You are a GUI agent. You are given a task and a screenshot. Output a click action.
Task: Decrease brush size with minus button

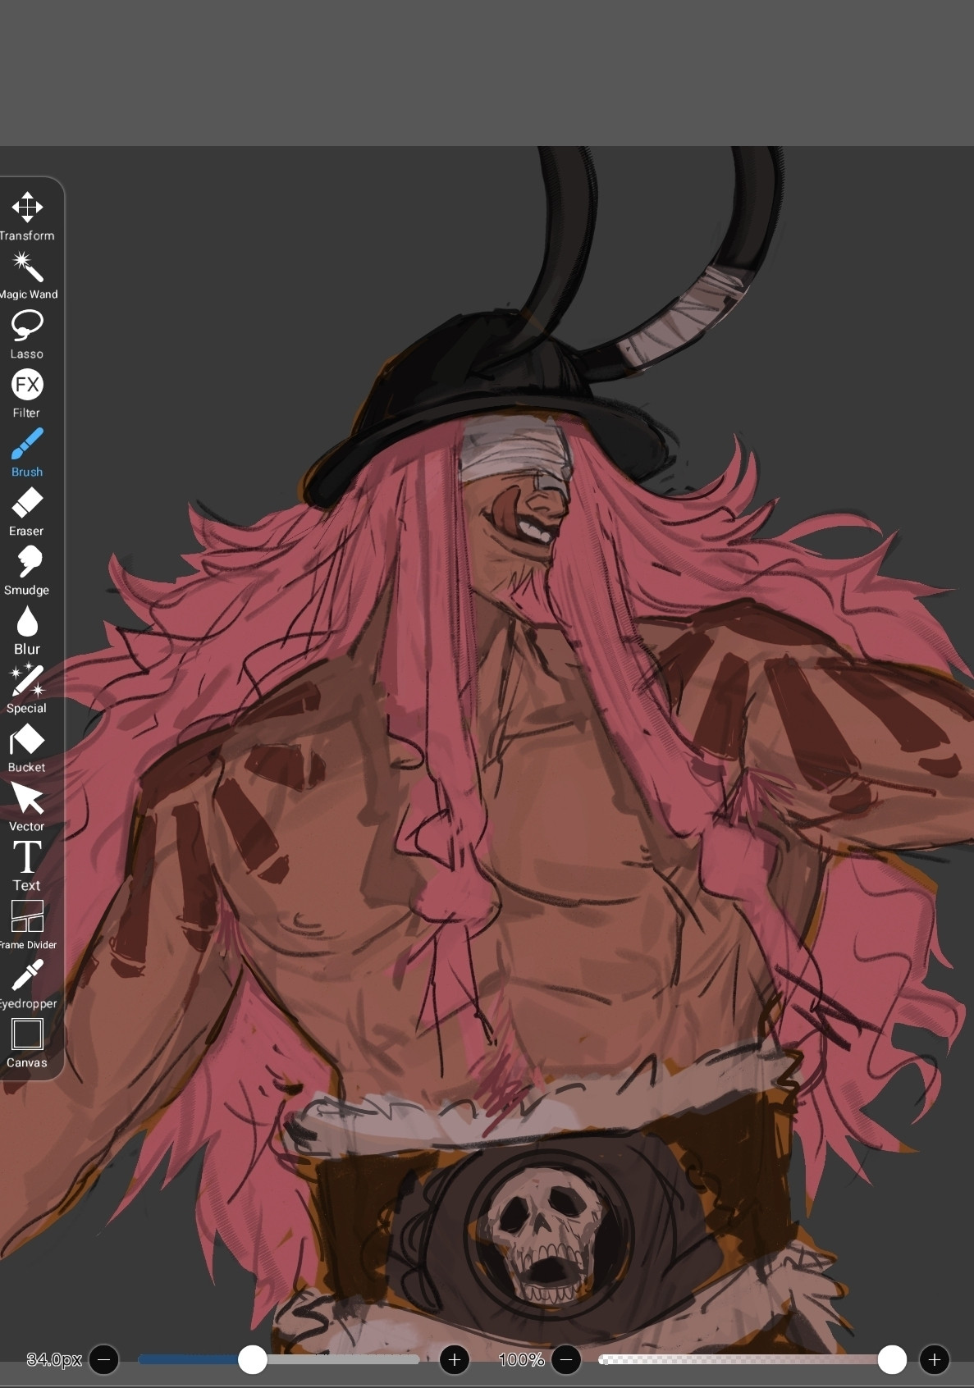pyautogui.click(x=103, y=1359)
